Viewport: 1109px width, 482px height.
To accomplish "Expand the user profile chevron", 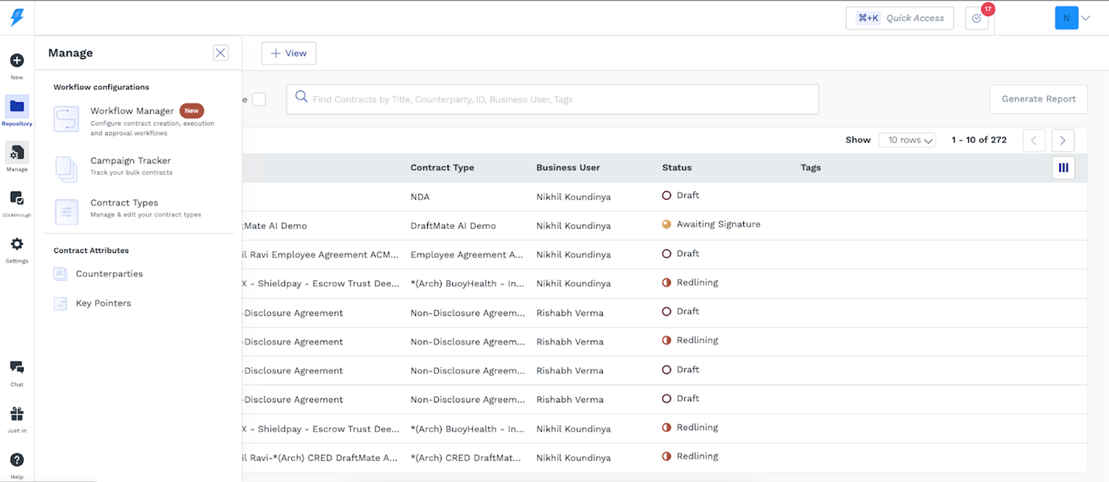I will (1085, 18).
